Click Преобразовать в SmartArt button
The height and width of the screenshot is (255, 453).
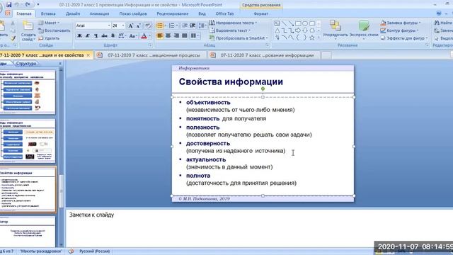[x=239, y=38]
